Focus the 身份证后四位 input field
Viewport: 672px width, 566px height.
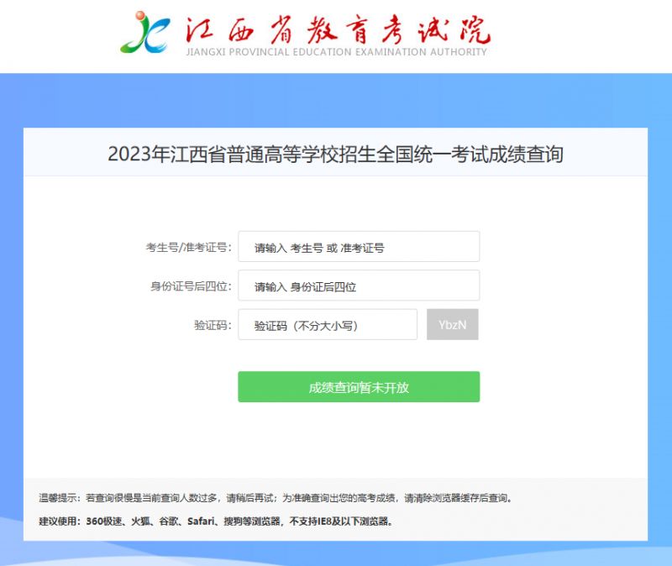pos(359,286)
